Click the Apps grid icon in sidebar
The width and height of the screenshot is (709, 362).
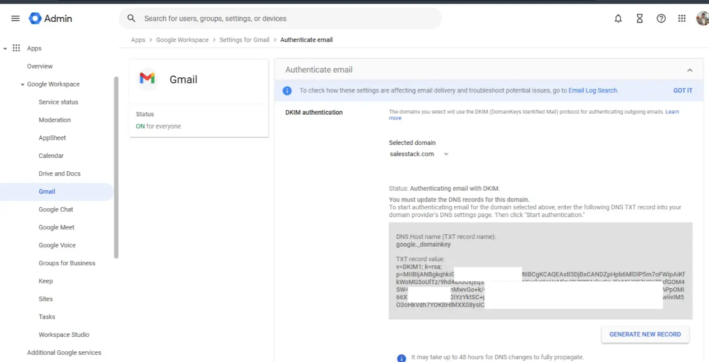(x=16, y=48)
